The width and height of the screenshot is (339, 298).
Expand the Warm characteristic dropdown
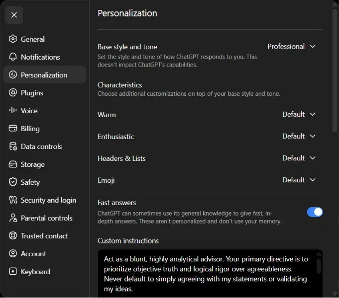[299, 114]
